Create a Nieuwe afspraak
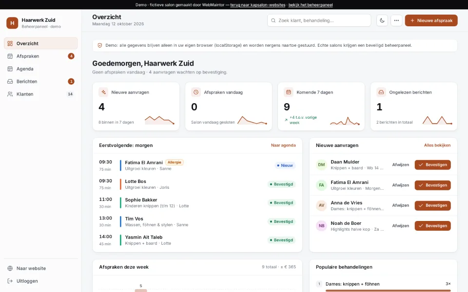Viewport: 468px width, 292px height. [431, 20]
